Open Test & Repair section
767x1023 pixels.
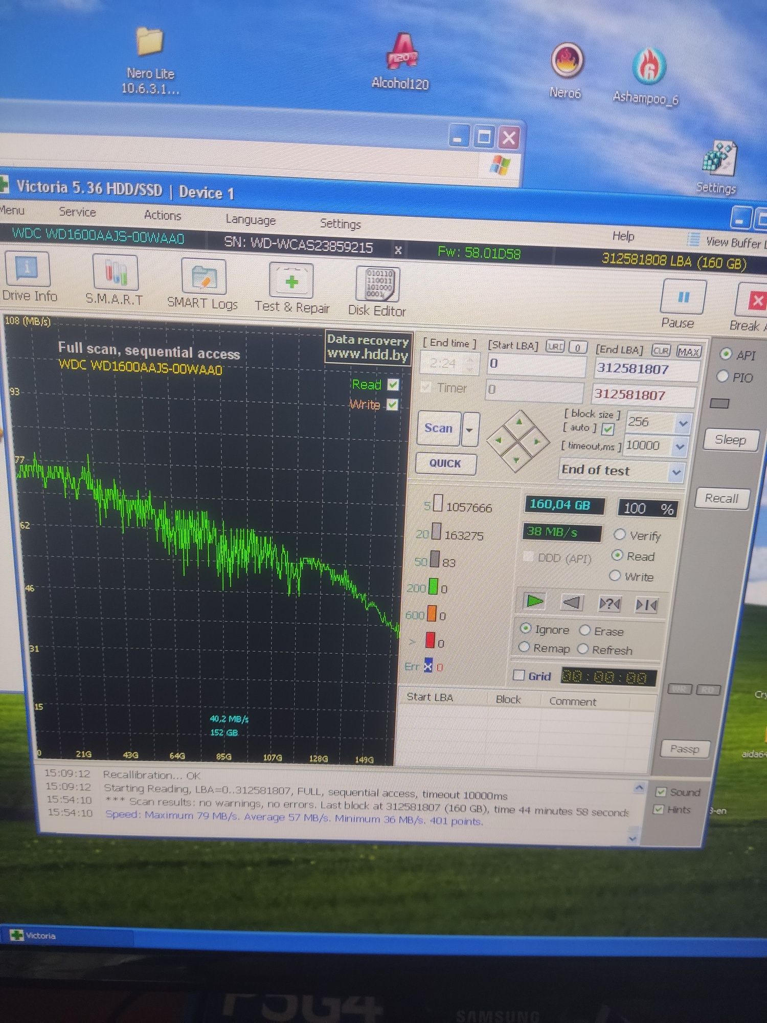[291, 288]
